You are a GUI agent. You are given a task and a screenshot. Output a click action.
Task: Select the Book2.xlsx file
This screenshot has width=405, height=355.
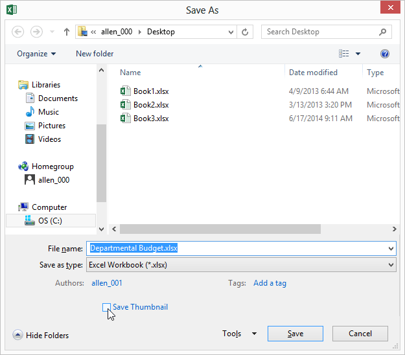pyautogui.click(x=151, y=105)
